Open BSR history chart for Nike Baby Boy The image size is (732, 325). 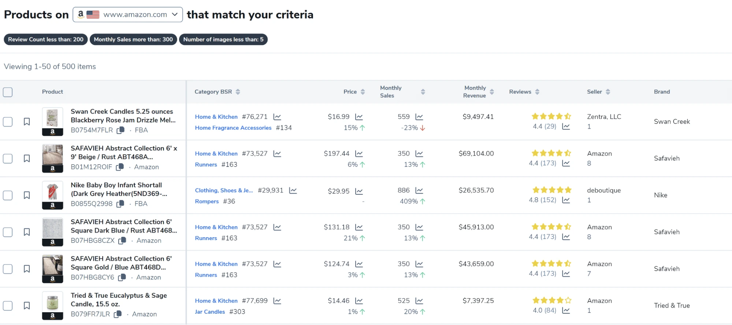click(x=293, y=190)
